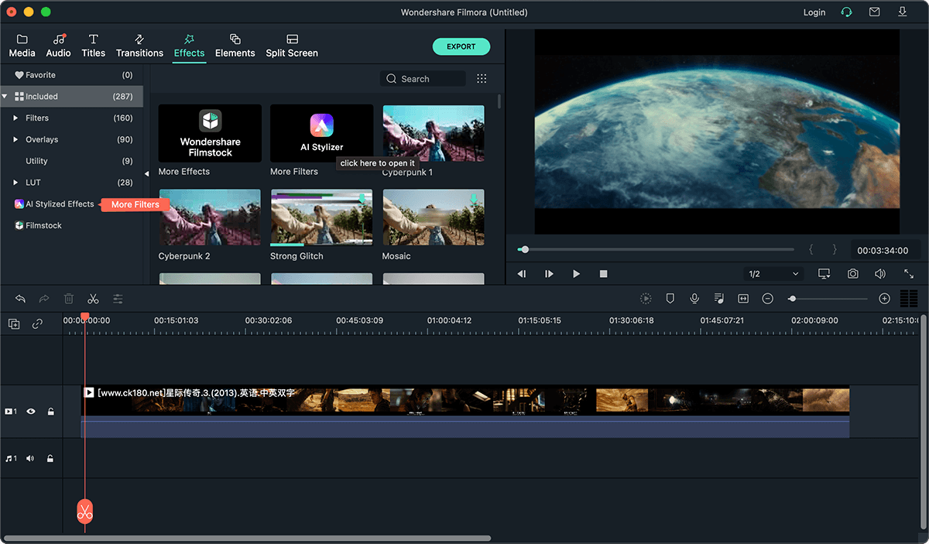Screen dimensions: 929x544
Task: Zoom out timeline with minus icon
Action: tap(767, 299)
